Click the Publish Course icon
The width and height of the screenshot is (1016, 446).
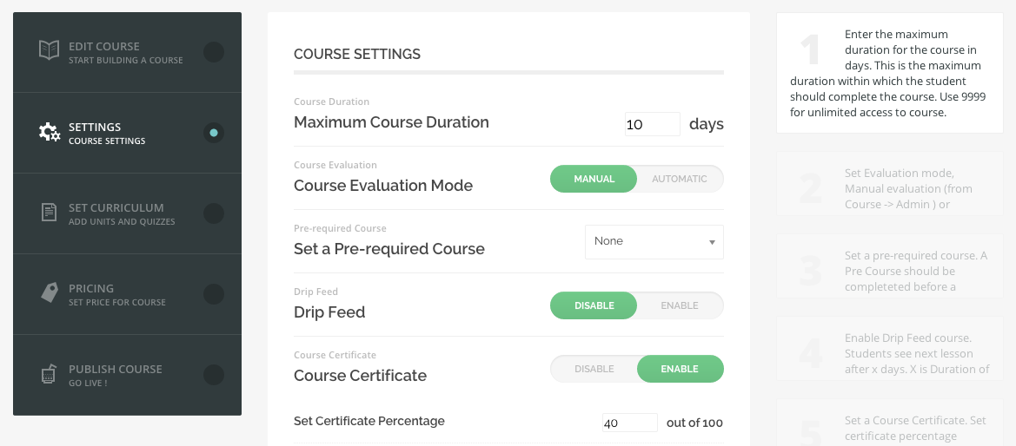[49, 374]
